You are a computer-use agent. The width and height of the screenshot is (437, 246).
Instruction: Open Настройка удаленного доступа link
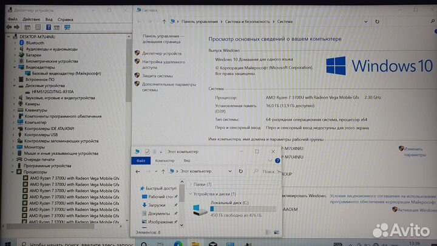click(x=164, y=65)
